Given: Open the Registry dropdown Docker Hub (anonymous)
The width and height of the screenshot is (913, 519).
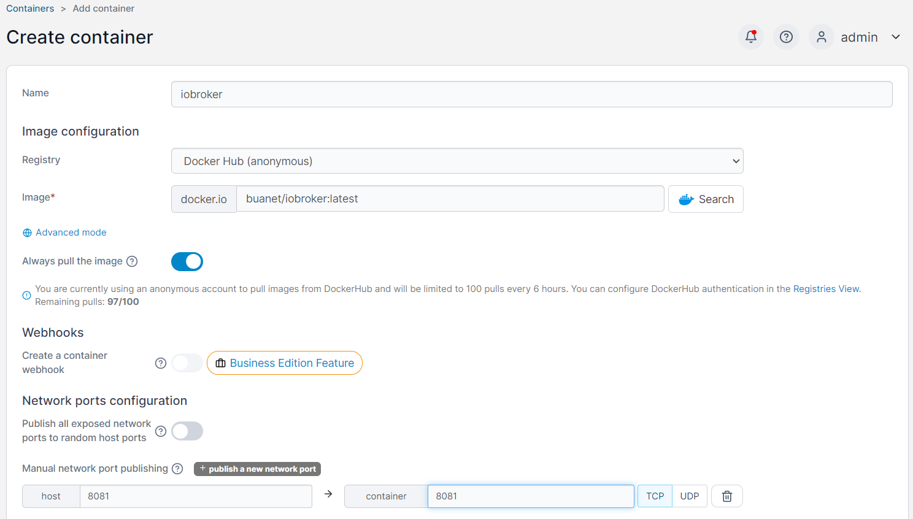Looking at the screenshot, I should coord(457,161).
